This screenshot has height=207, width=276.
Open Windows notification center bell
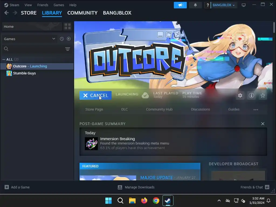pyautogui.click(x=269, y=201)
